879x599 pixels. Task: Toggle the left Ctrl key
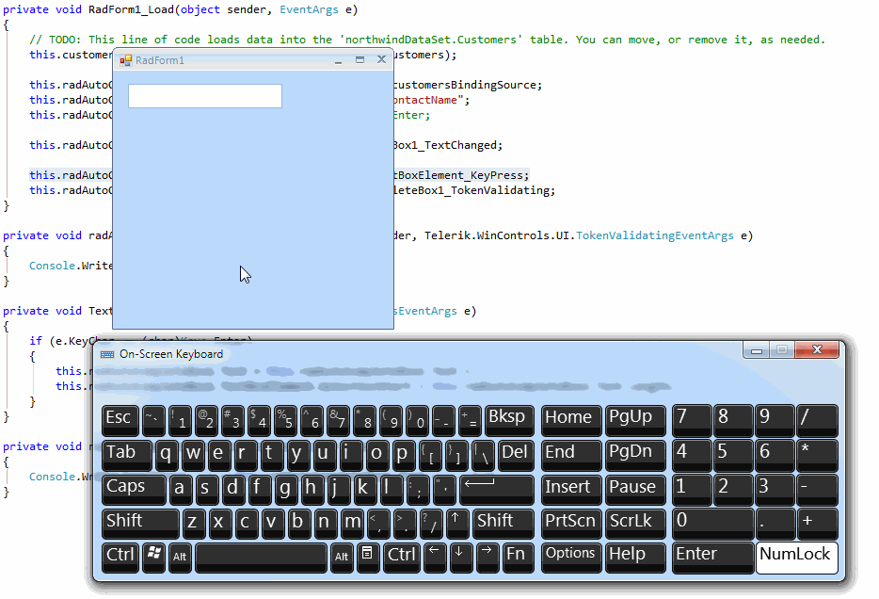coord(120,558)
